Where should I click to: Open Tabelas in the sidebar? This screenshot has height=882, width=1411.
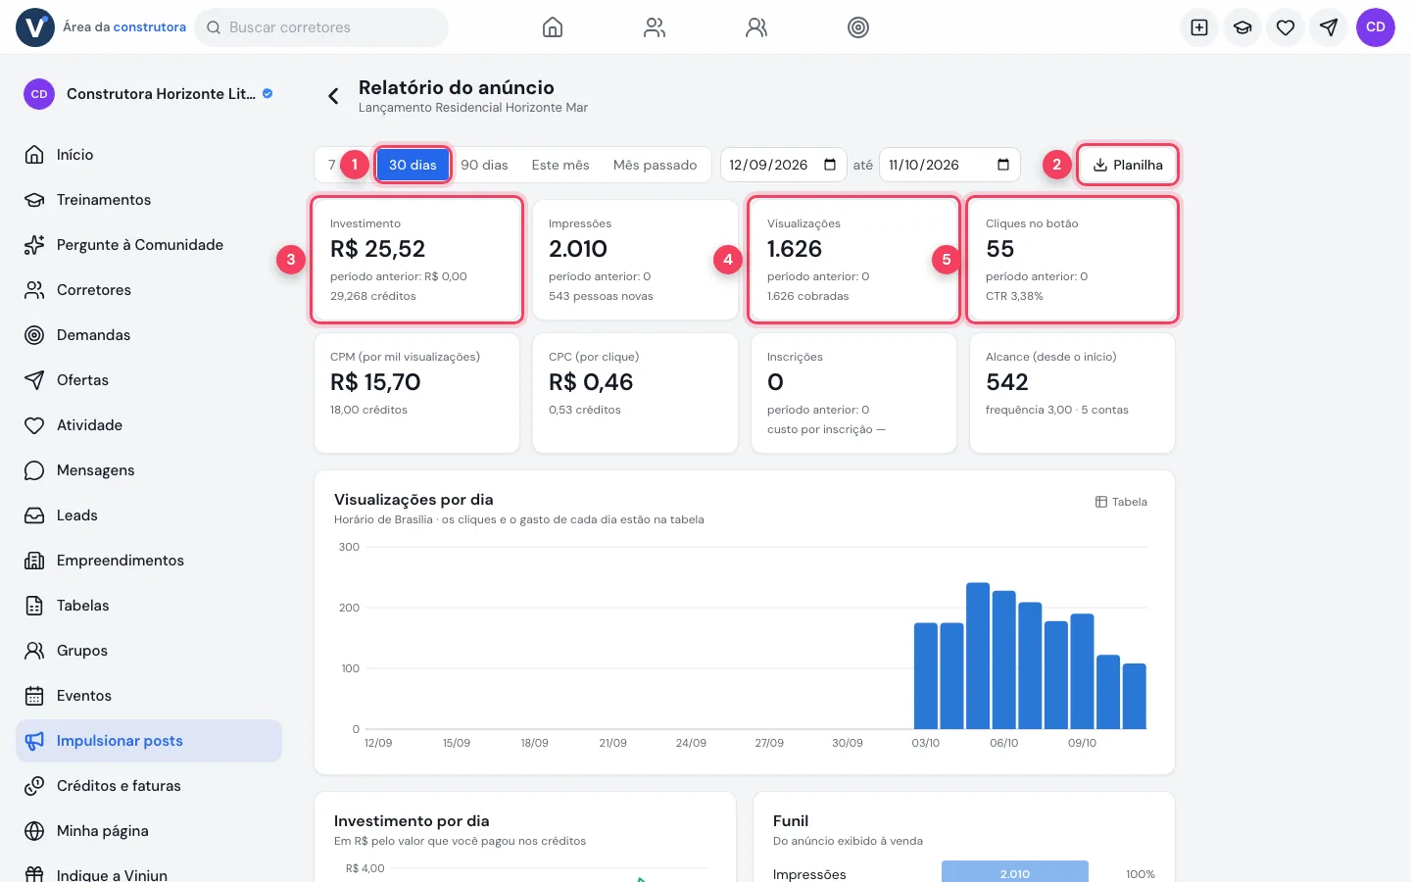[149, 606]
